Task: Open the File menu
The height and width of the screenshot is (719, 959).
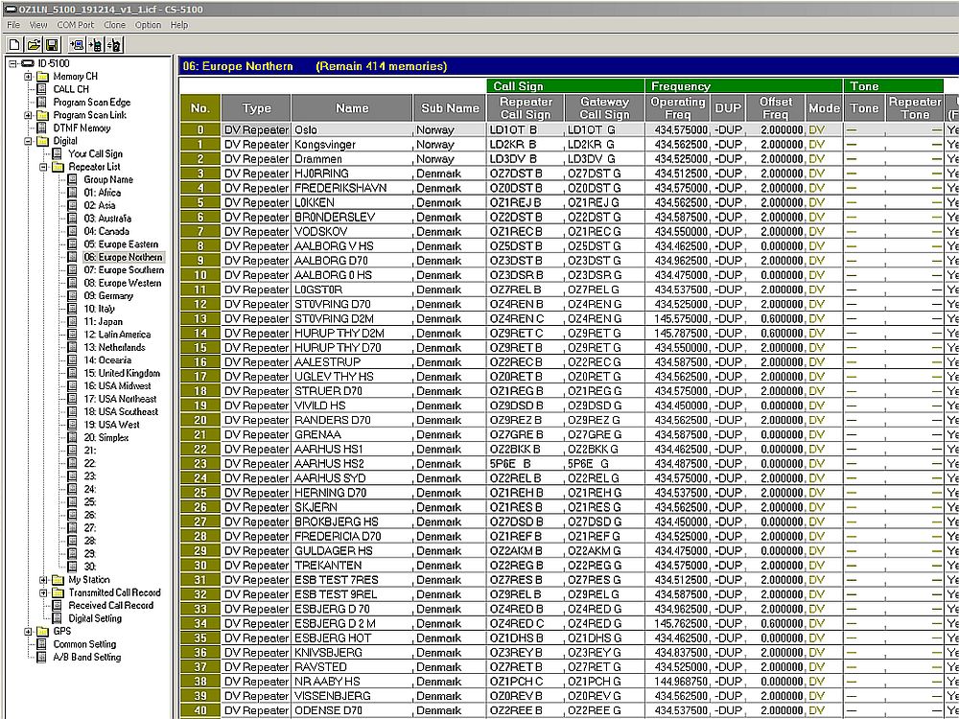Action: pyautogui.click(x=13, y=25)
